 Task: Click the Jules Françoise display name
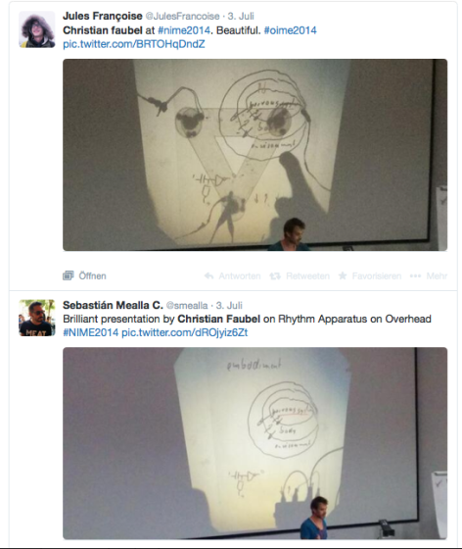[103, 16]
